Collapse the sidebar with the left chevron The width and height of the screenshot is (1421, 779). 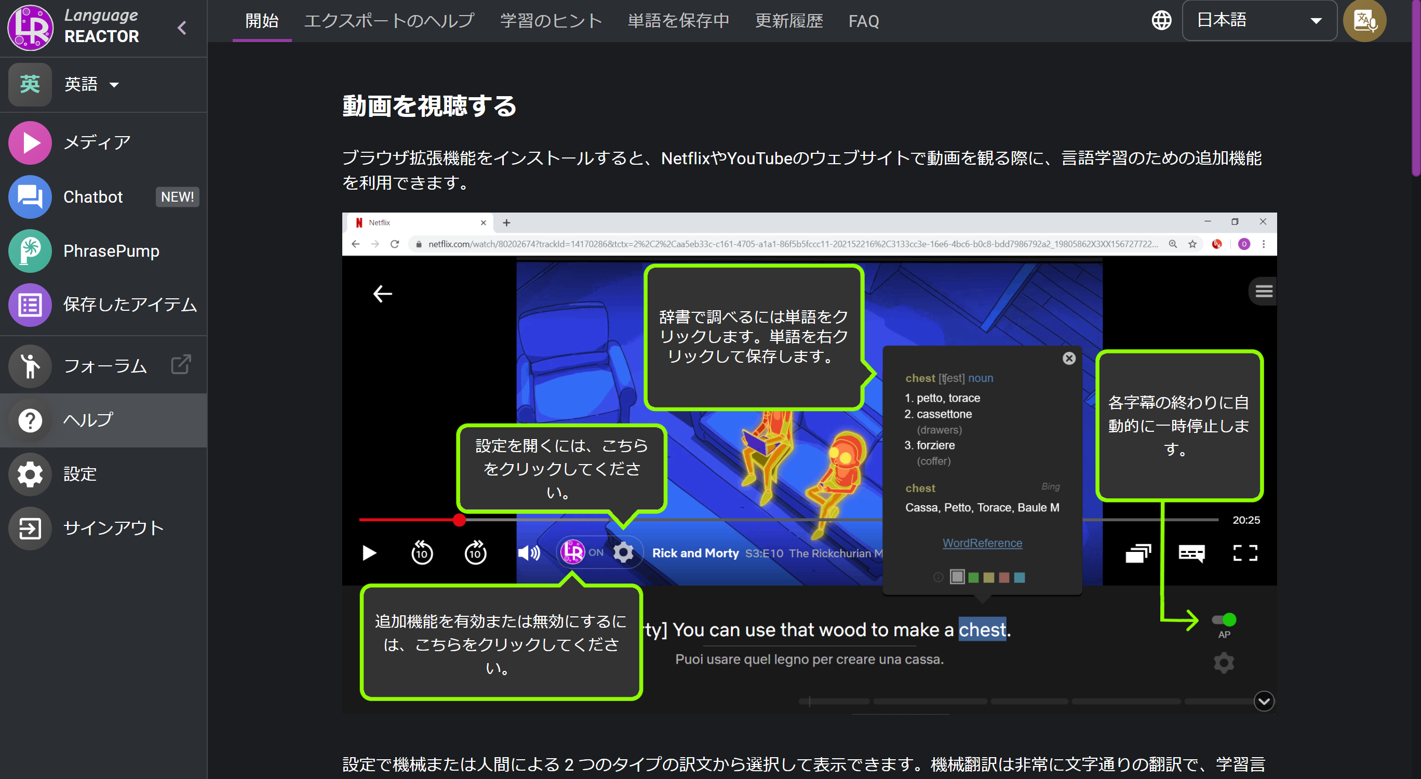(182, 28)
